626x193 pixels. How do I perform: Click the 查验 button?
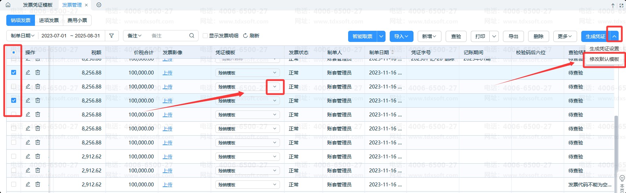click(456, 36)
